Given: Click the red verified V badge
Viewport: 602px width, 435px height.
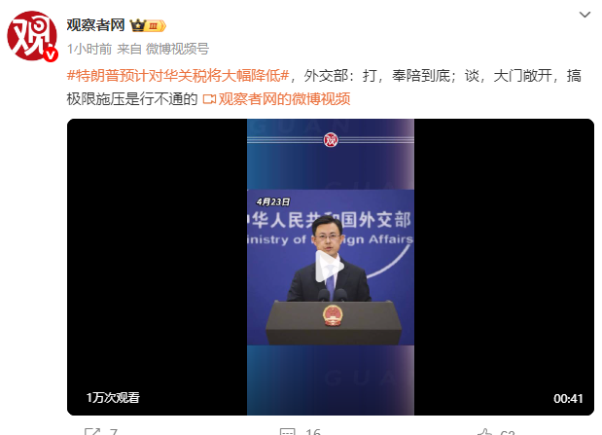Looking at the screenshot, I should point(51,54).
